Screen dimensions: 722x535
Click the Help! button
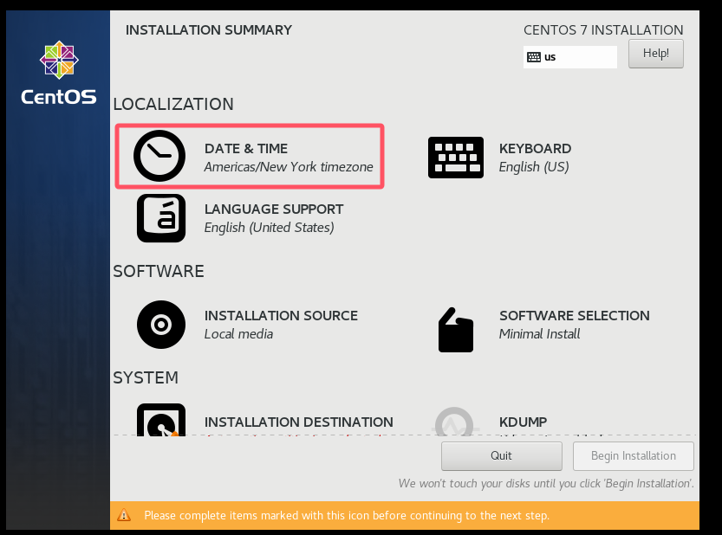655,54
